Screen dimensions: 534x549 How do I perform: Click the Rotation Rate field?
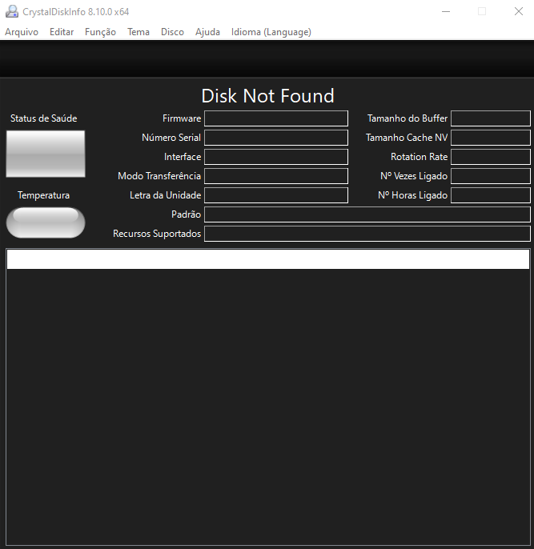click(x=491, y=157)
